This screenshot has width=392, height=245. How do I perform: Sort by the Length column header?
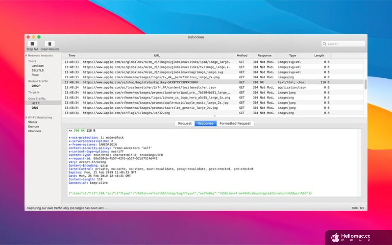(319, 55)
